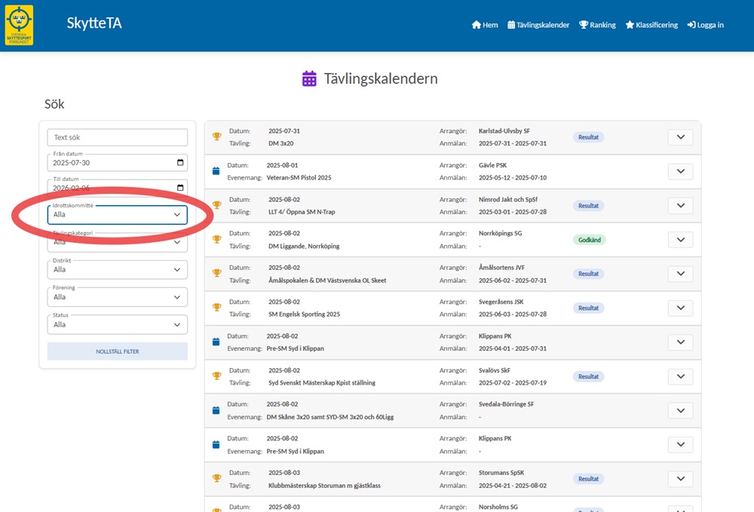Focus the Text sök input field

(x=118, y=137)
